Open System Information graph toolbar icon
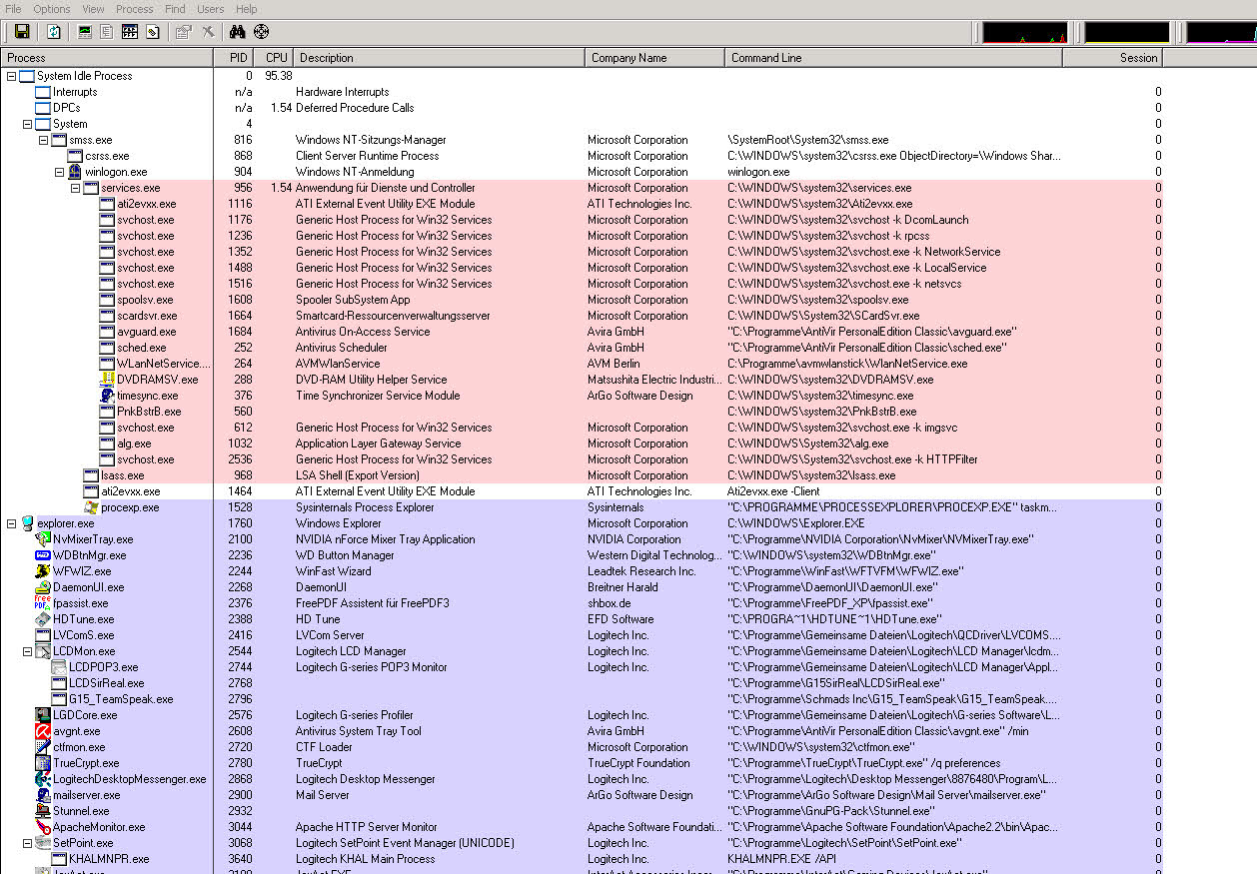This screenshot has width=1257, height=874. coord(85,32)
